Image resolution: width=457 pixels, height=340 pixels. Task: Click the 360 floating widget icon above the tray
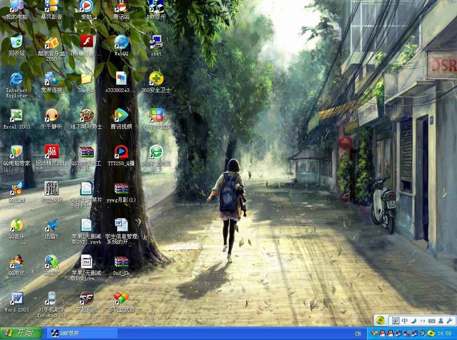(x=380, y=320)
